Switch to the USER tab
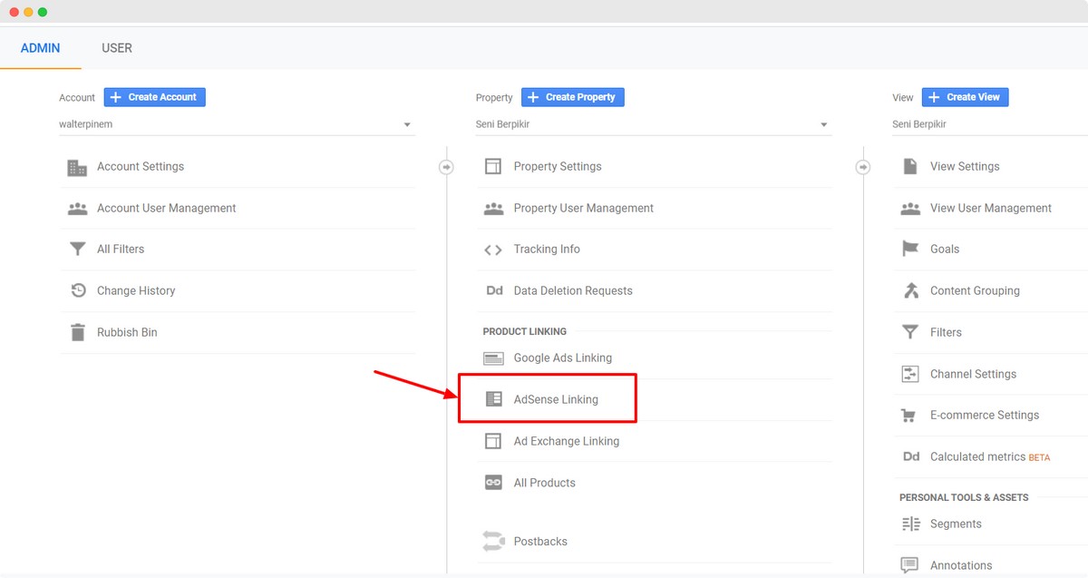This screenshot has width=1088, height=578. 117,48
